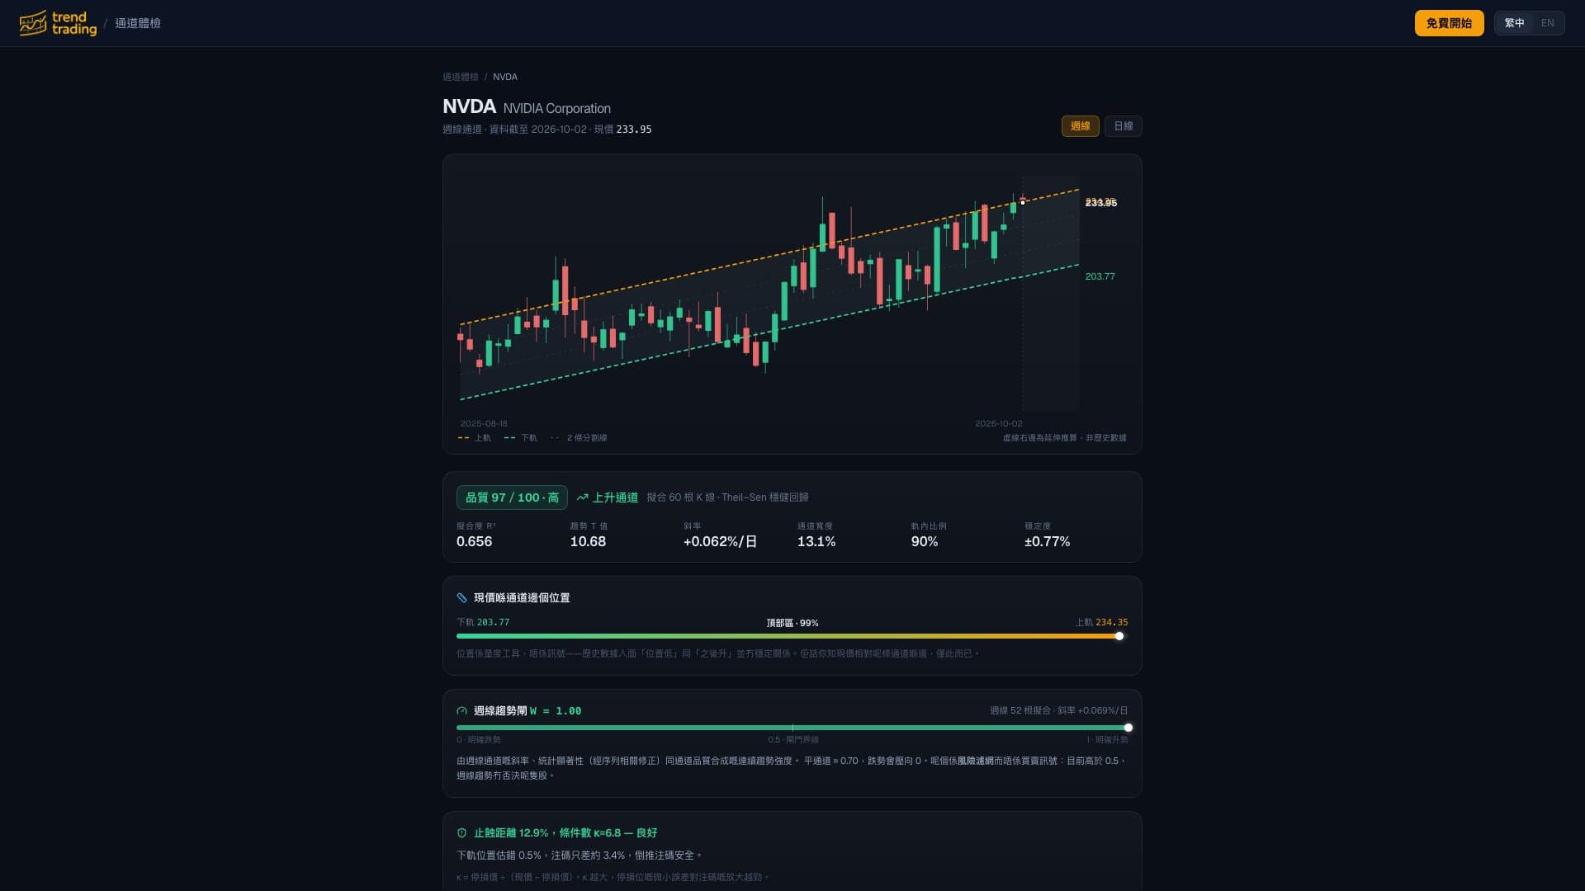Switch chart to 日線 view
The width and height of the screenshot is (1585, 891).
[1124, 126]
